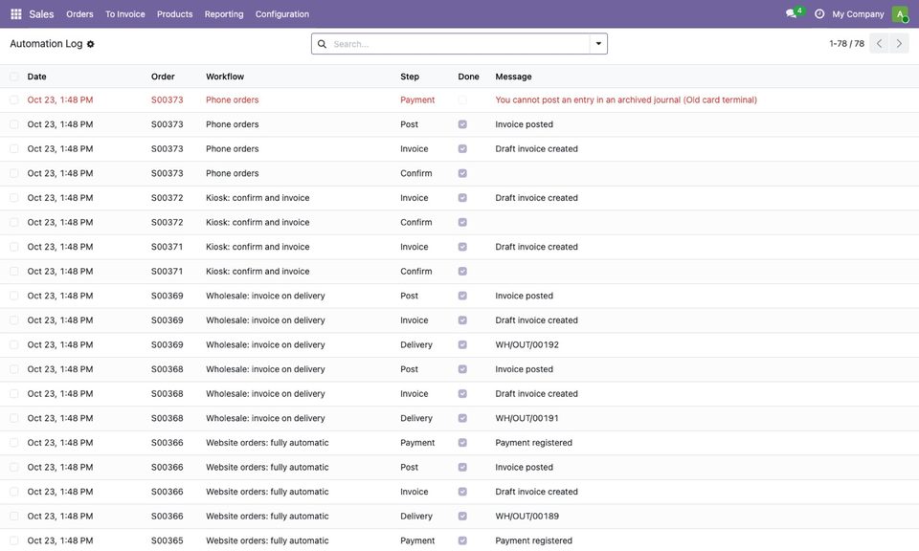The height and width of the screenshot is (551, 919).
Task: Sort the list by Workflow column
Action: (x=225, y=77)
